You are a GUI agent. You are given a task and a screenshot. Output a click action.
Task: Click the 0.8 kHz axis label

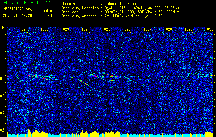(x=3, y=96)
